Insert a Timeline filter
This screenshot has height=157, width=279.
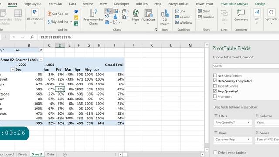(206, 17)
